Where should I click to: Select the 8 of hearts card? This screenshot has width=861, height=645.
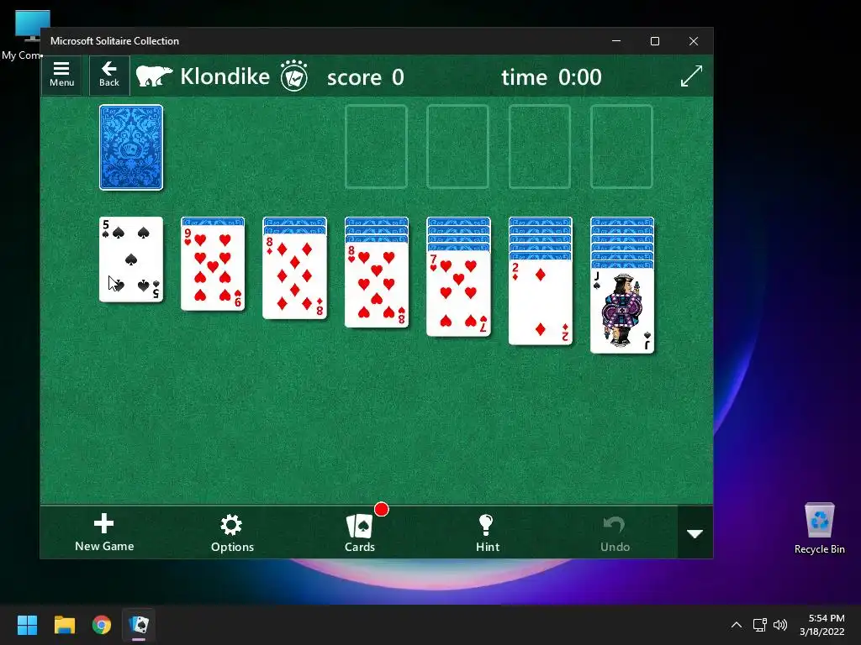click(377, 285)
